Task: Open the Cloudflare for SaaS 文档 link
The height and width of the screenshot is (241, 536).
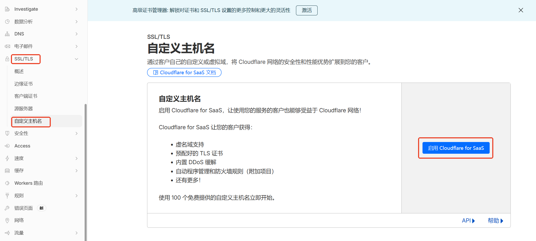Action: coord(184,72)
